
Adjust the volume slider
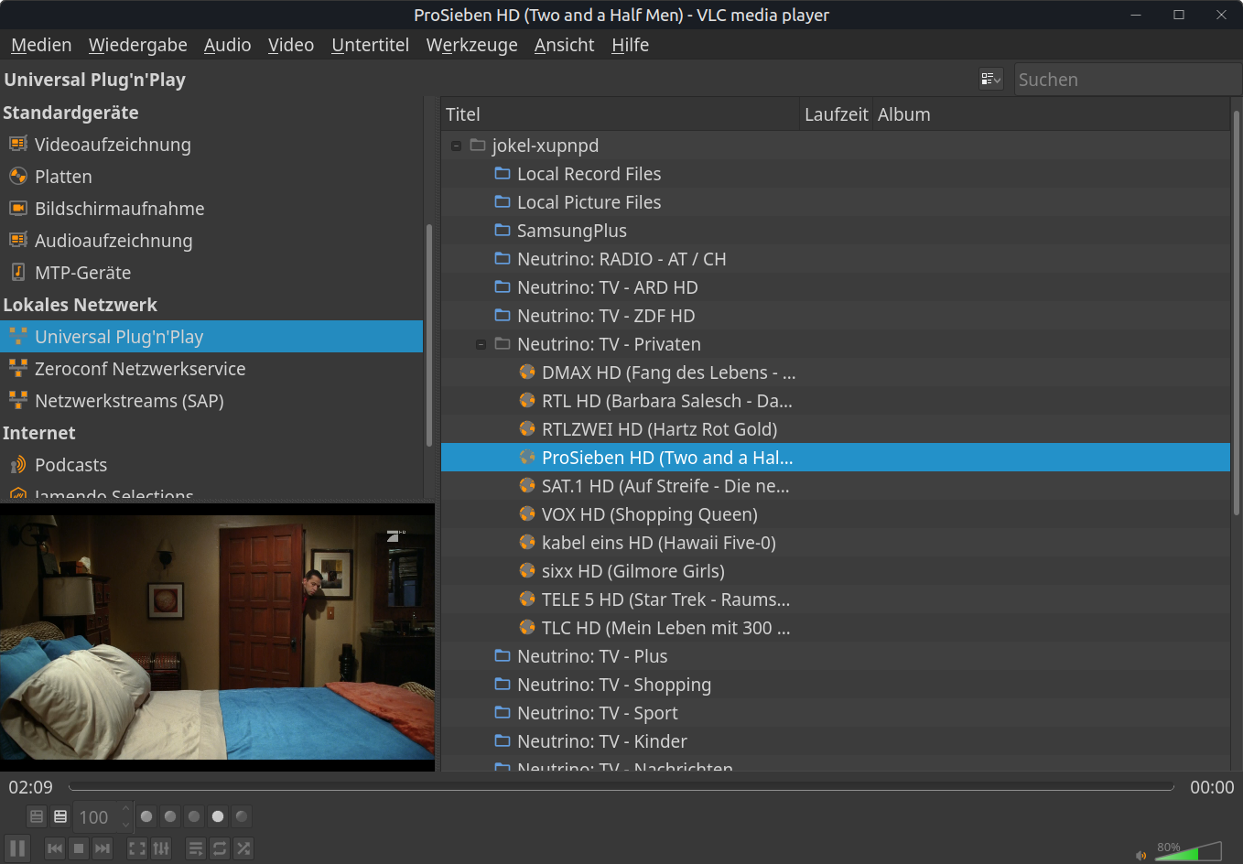point(1188,853)
